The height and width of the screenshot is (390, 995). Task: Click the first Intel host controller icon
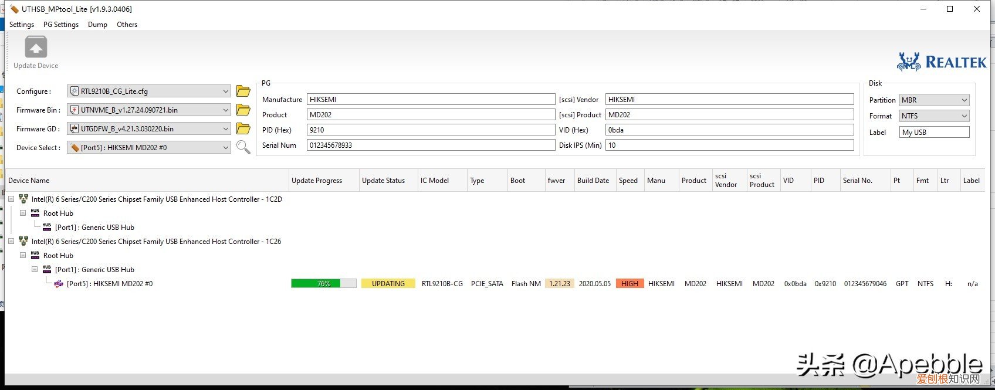23,199
